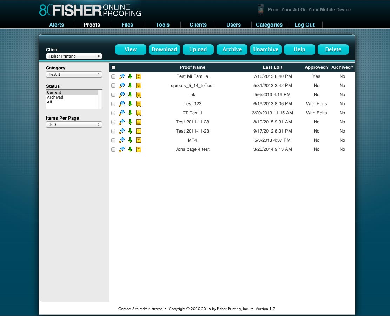Screen dimensions: 390x316
Task: Open the Items Per Page dropdown
Action: click(74, 125)
